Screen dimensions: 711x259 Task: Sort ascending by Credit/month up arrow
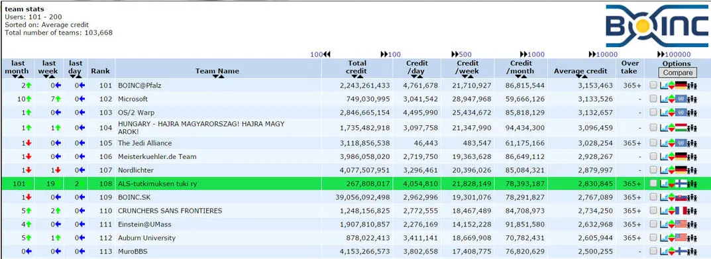click(x=523, y=76)
